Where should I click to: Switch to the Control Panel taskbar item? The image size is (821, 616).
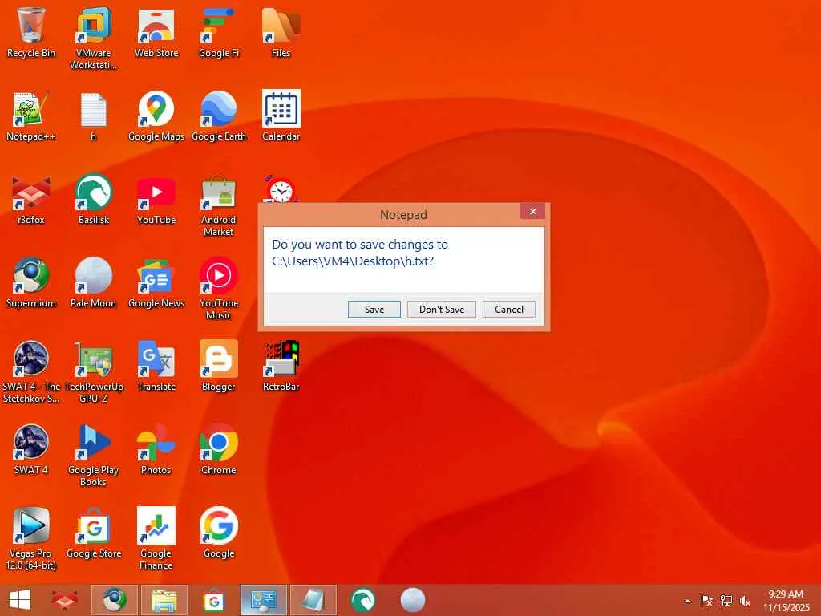pyautogui.click(x=264, y=600)
